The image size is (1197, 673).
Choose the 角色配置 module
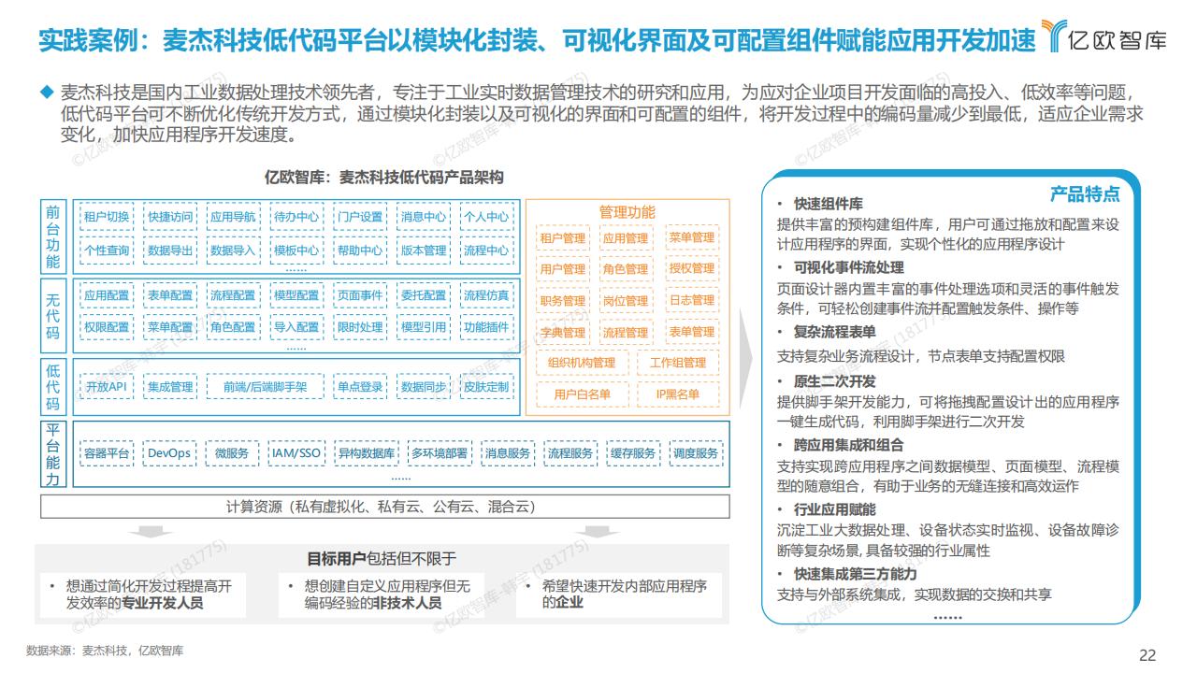coord(234,327)
